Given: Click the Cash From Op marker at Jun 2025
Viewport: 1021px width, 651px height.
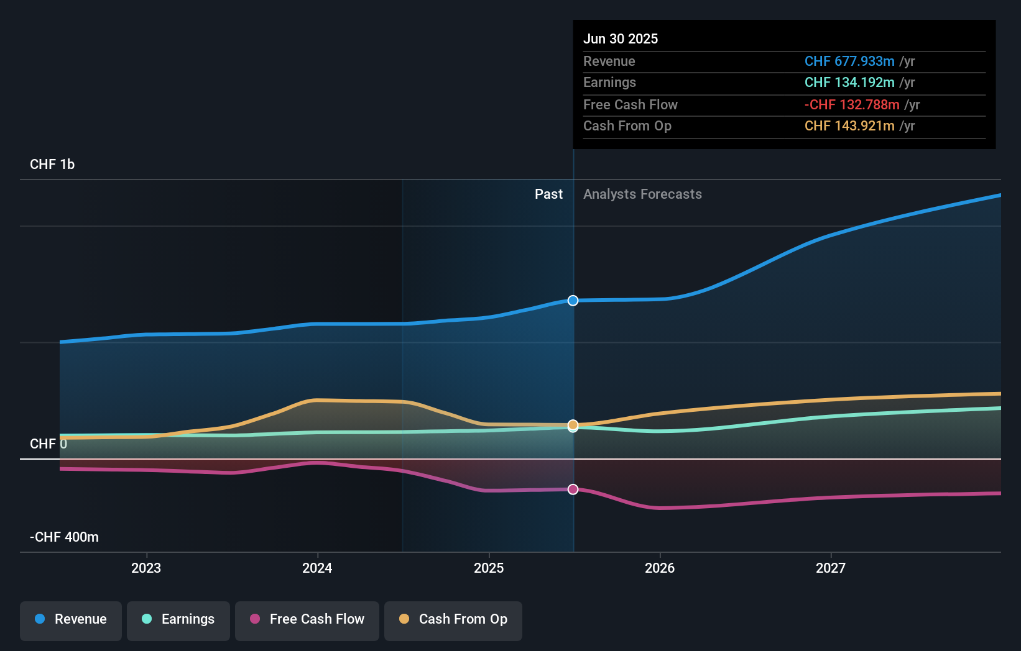Looking at the screenshot, I should (573, 426).
